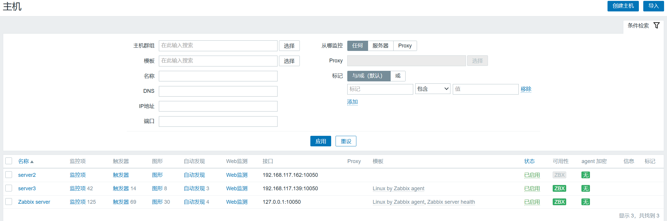Open template 选择 picker
The height and width of the screenshot is (221, 667).
pos(289,61)
